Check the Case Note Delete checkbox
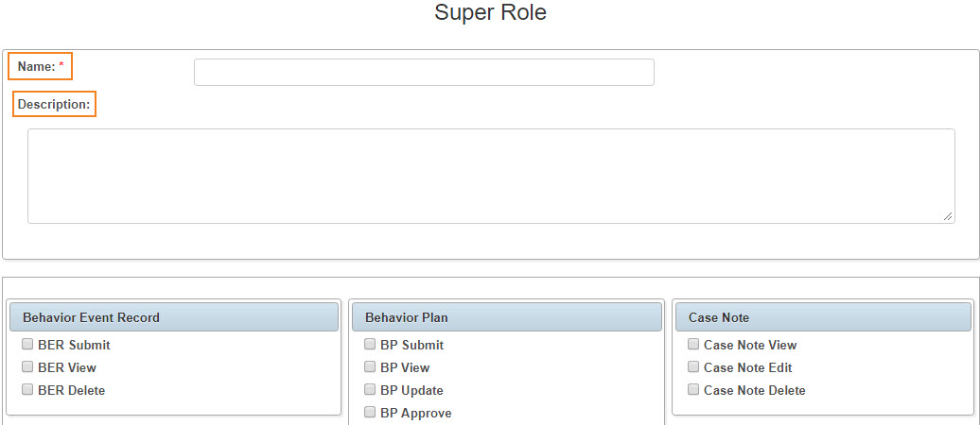The height and width of the screenshot is (425, 980). pos(693,389)
